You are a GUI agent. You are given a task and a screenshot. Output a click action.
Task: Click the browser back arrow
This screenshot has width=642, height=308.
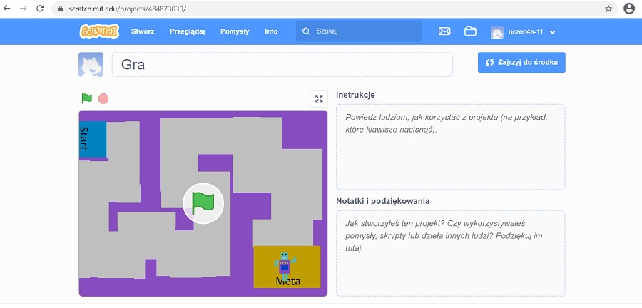7,9
